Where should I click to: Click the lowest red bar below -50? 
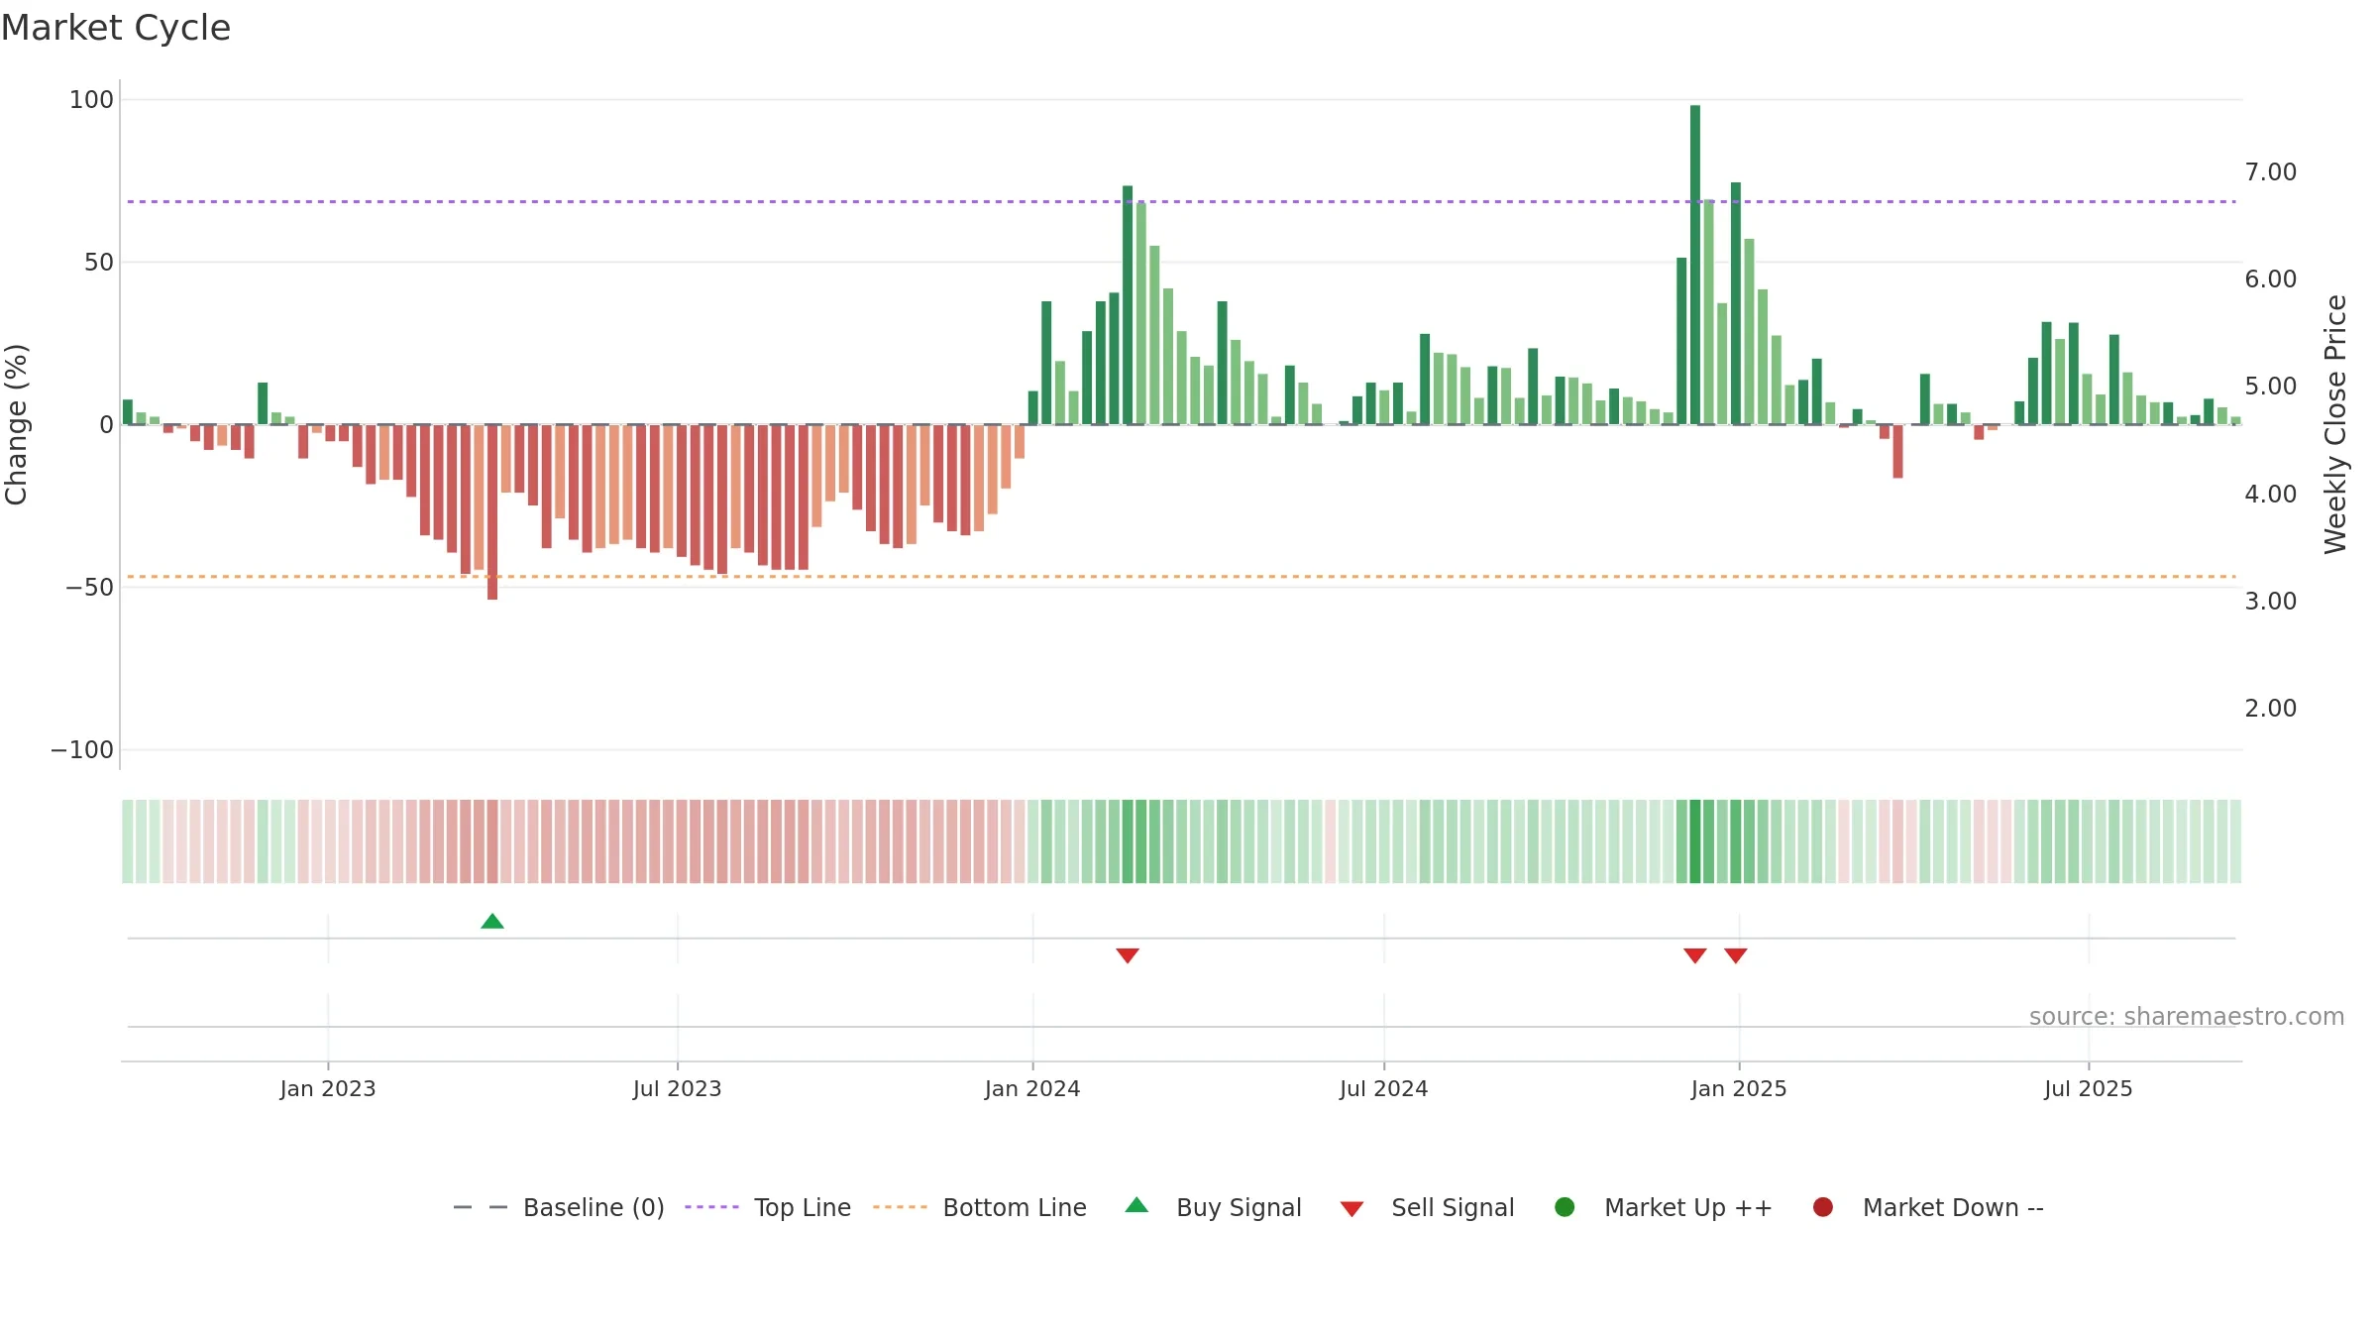tap(492, 511)
